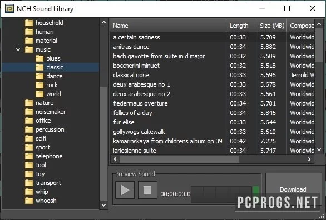The image size is (326, 220).
Task: Sort list by Size (MB) column header
Action: pos(271,26)
